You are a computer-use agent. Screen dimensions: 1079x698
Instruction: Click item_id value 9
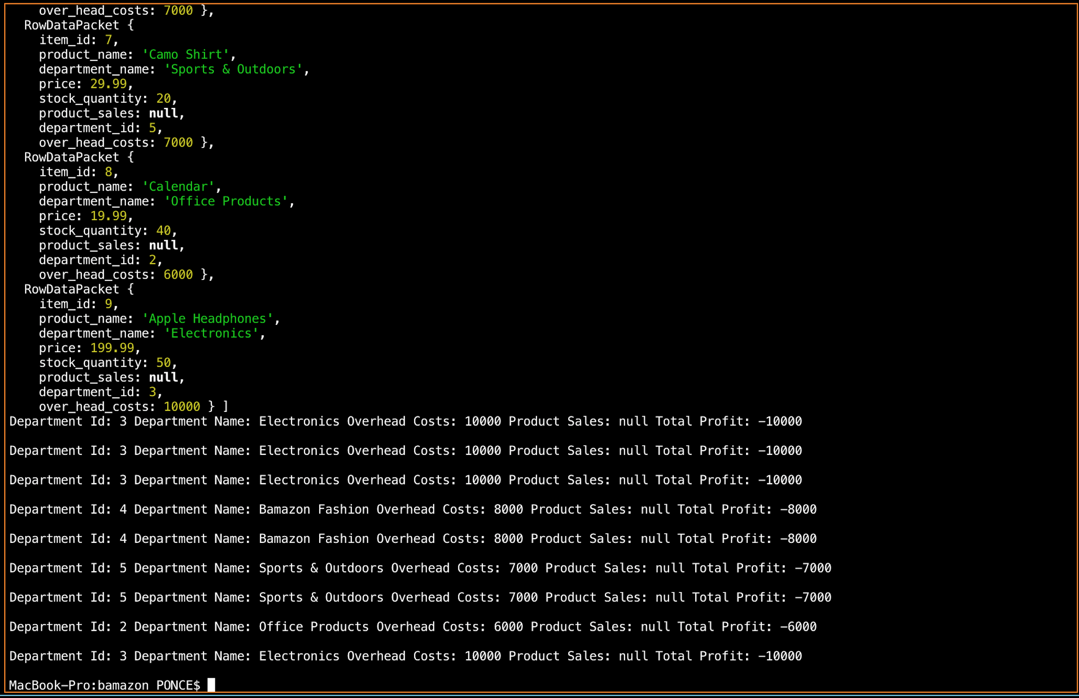pyautogui.click(x=108, y=304)
